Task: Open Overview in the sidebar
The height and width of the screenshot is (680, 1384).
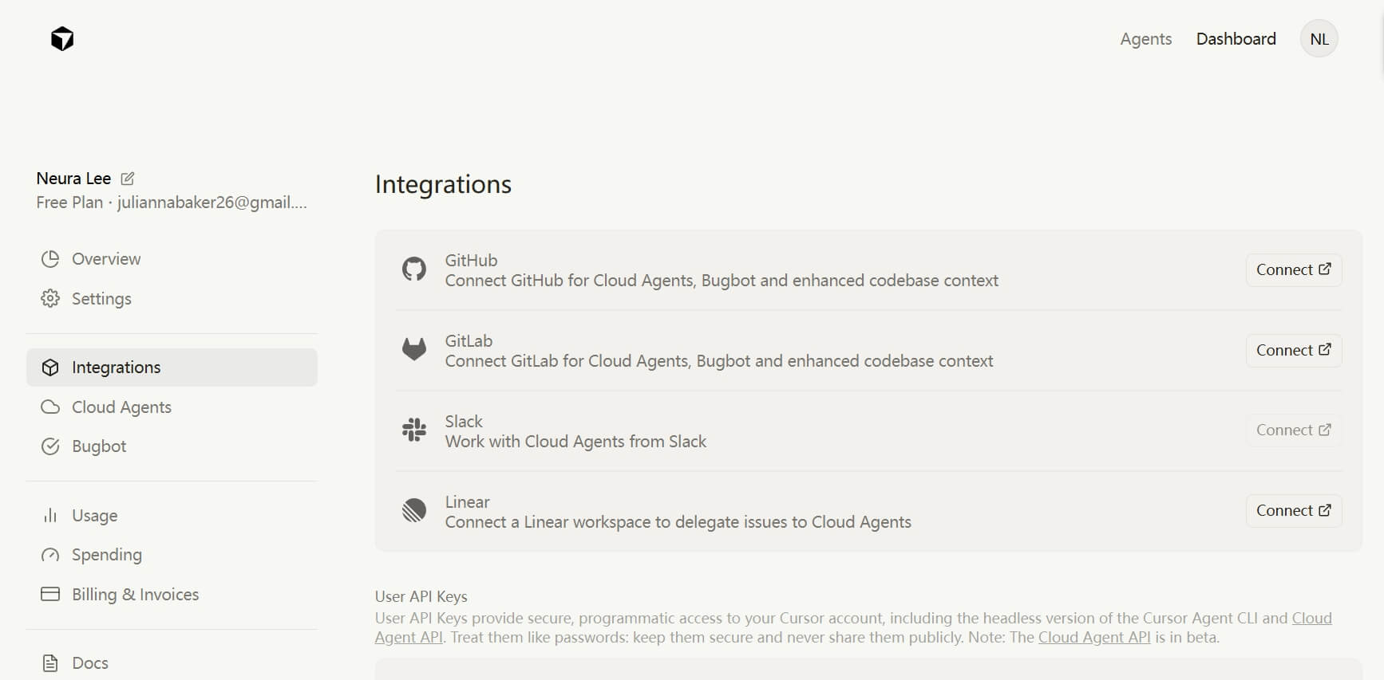Action: tap(105, 259)
